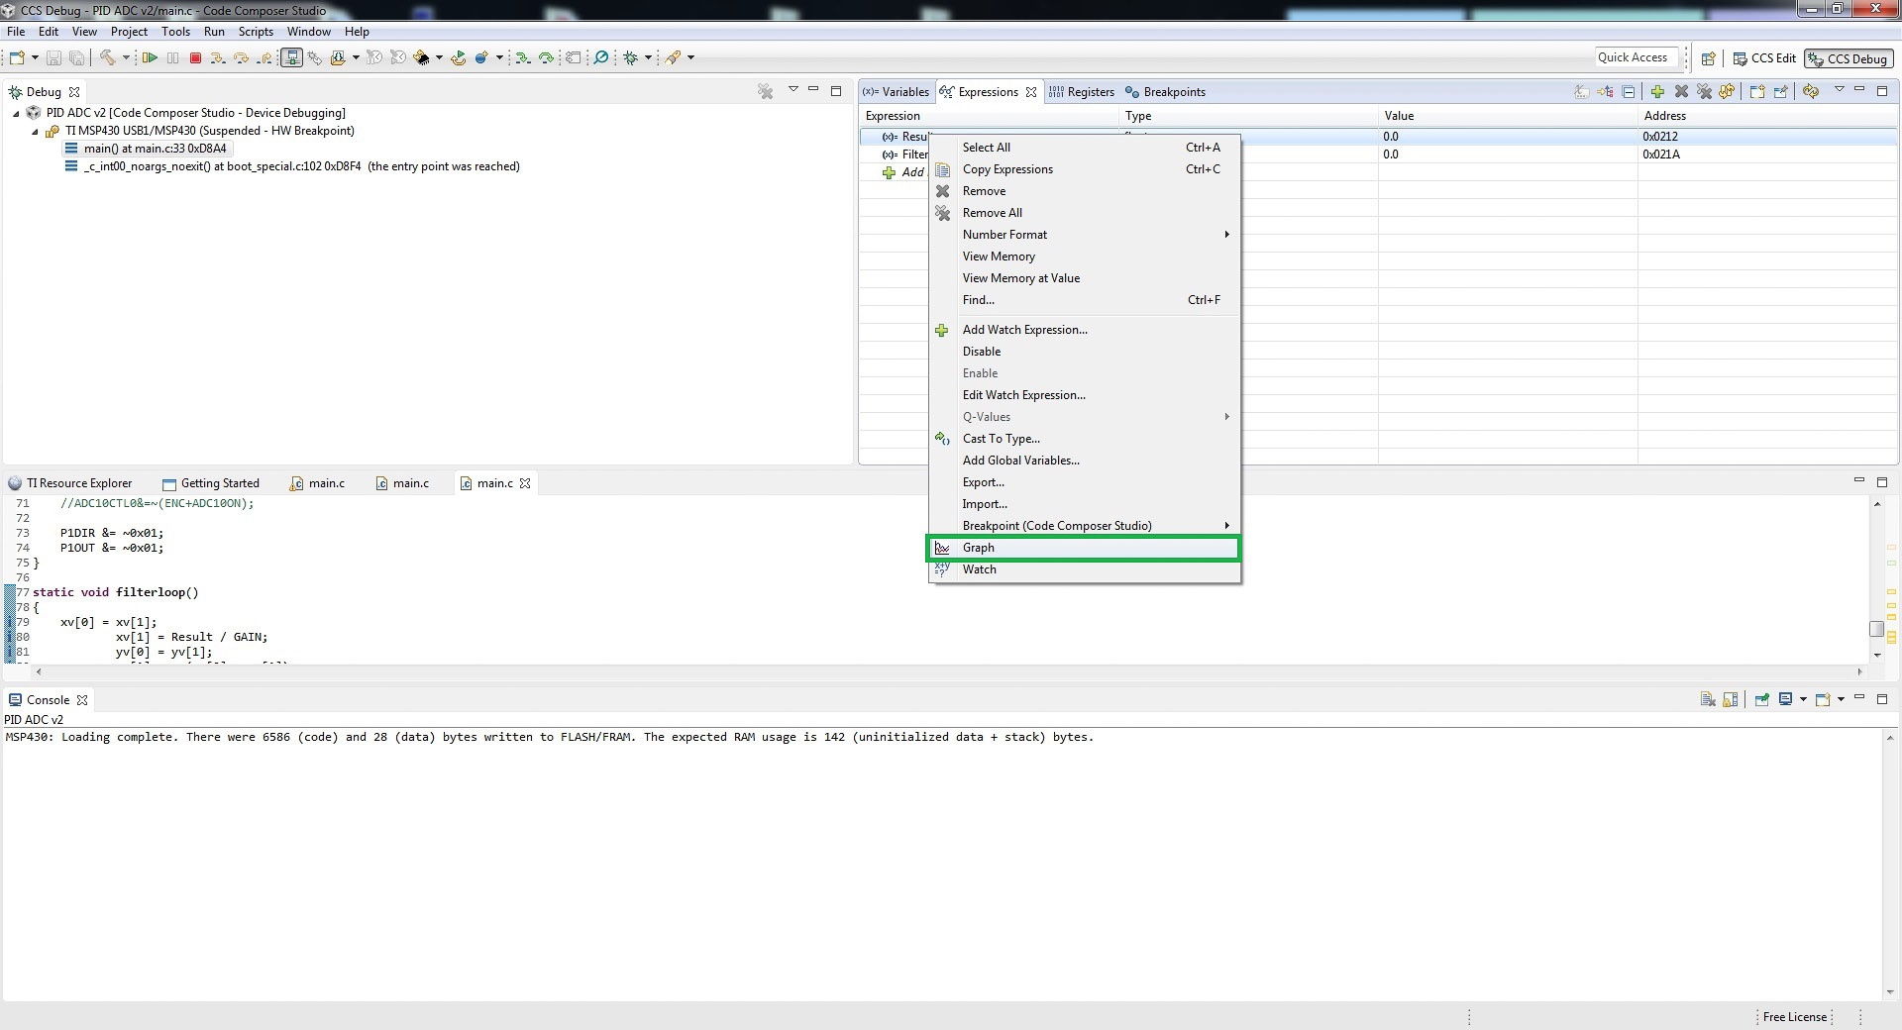Open the TI Resource Explorer tab
Viewport: 1902px width, 1030px height.
70,483
